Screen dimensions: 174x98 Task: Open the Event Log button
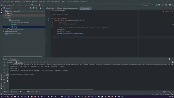click(167, 92)
